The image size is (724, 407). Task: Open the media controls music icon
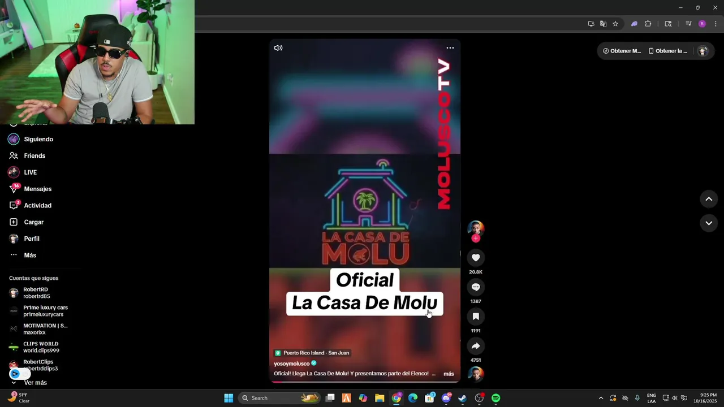tap(688, 24)
